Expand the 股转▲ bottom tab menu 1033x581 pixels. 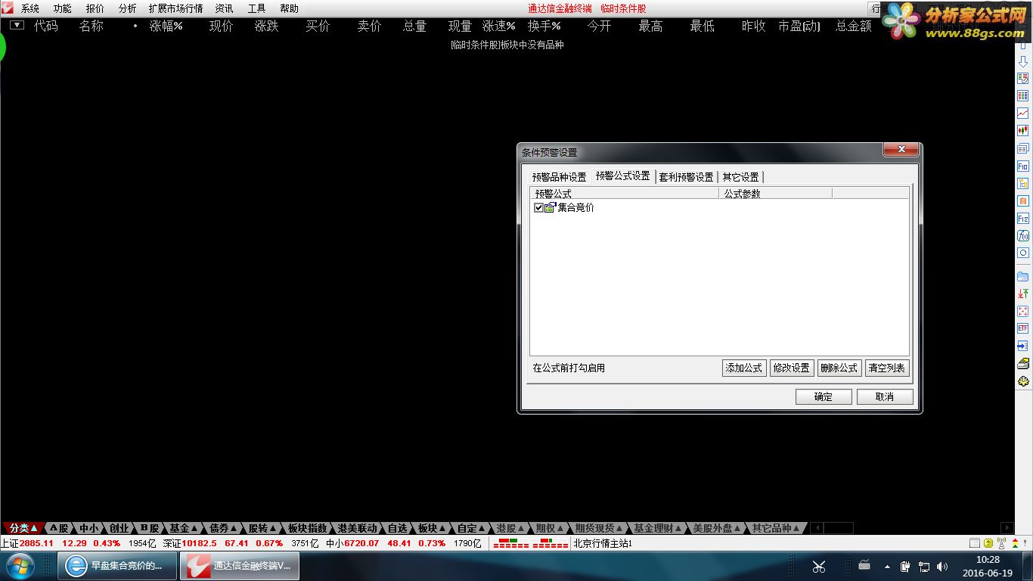pyautogui.click(x=262, y=528)
